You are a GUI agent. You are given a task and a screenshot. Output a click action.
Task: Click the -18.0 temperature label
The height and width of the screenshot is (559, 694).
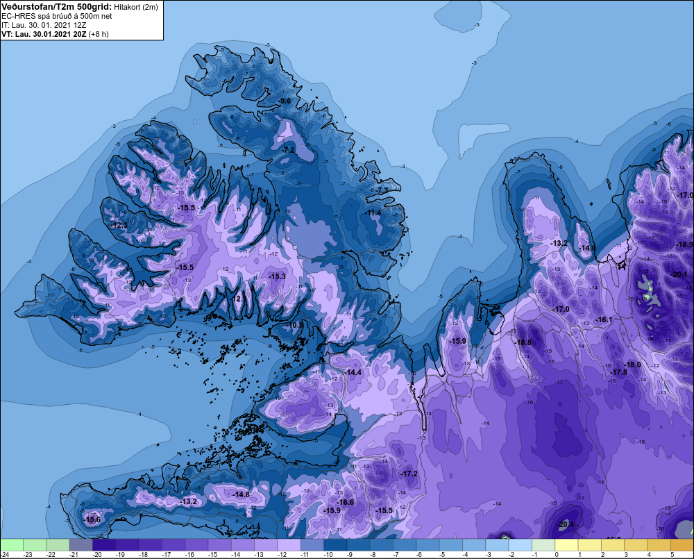click(x=632, y=365)
